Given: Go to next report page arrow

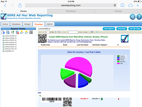Looking at the screenshot, I should click(55, 32).
